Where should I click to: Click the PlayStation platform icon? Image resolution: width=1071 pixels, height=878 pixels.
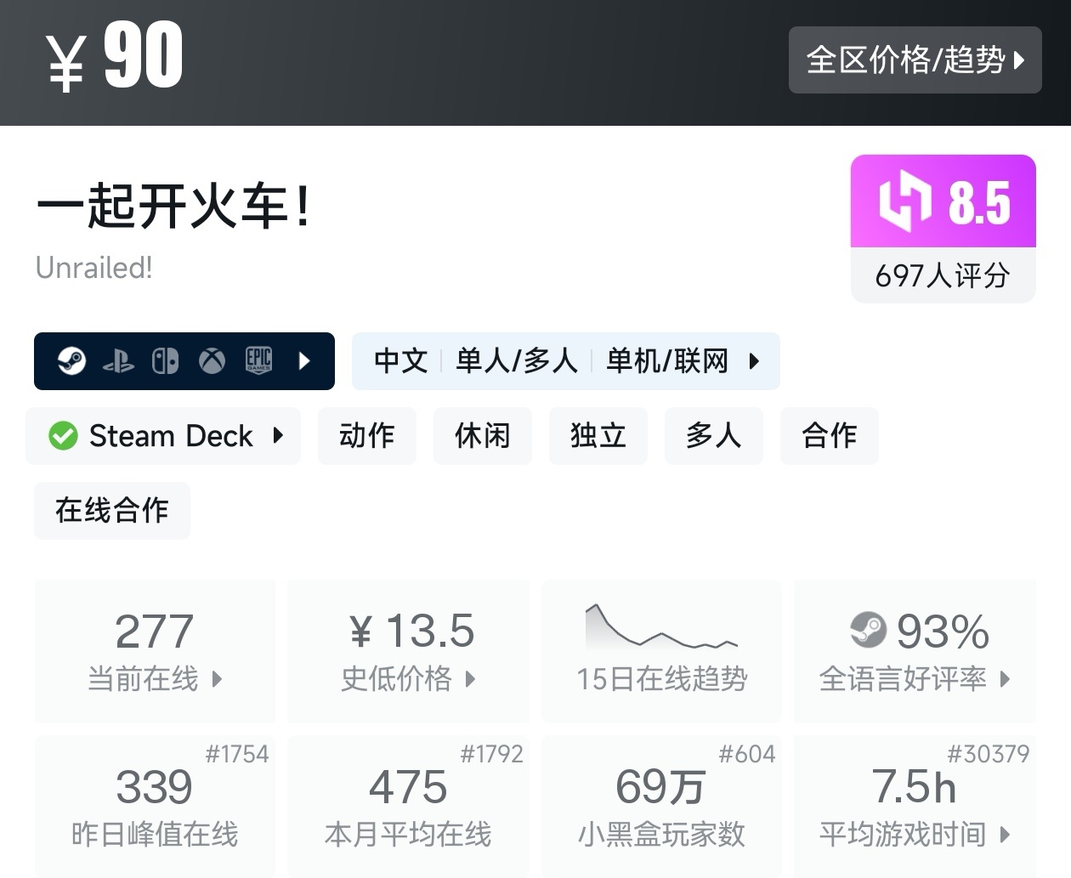coord(118,362)
